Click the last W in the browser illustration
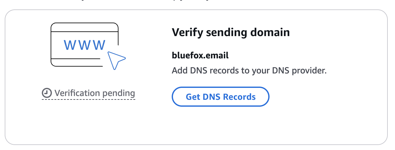395x150 pixels. tap(98, 45)
